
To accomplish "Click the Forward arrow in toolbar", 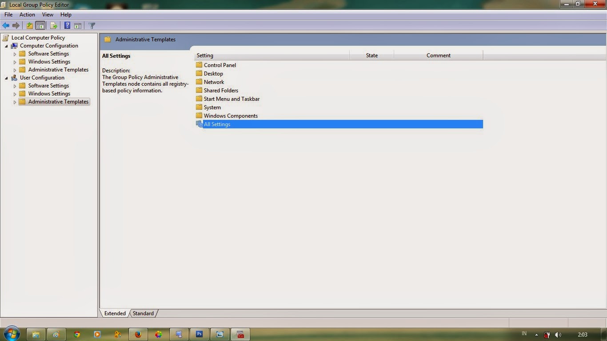I will pos(16,26).
